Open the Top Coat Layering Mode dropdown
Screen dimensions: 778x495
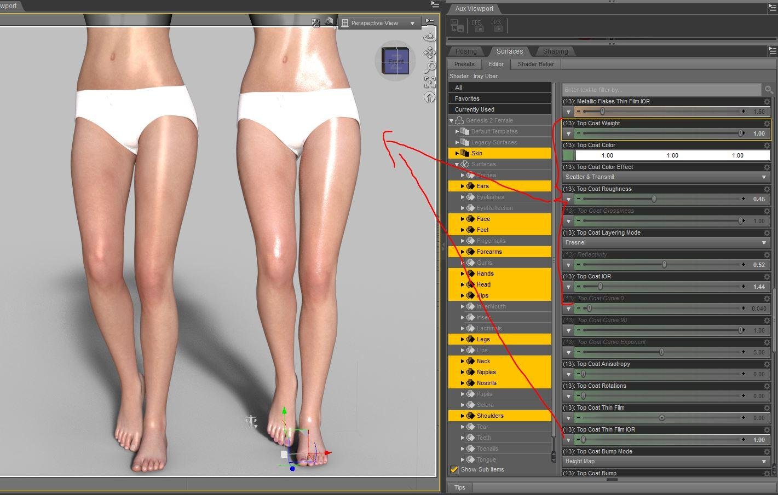coord(666,243)
